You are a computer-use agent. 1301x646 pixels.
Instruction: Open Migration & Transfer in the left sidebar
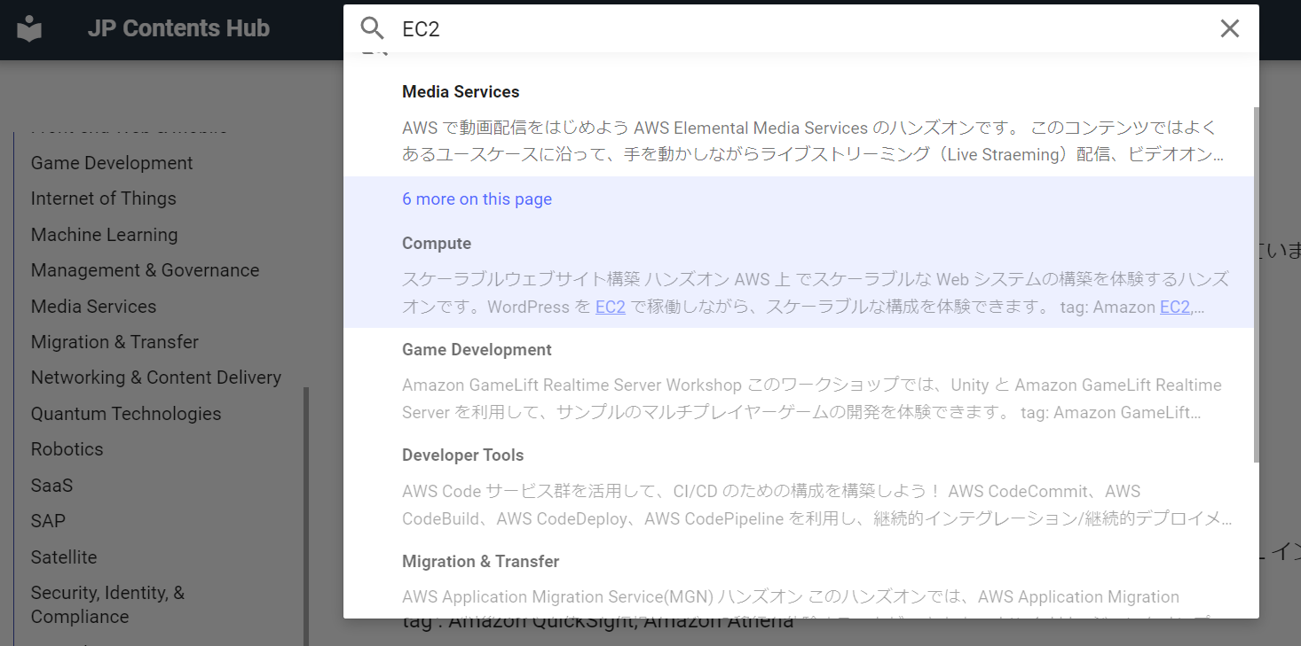(x=114, y=342)
